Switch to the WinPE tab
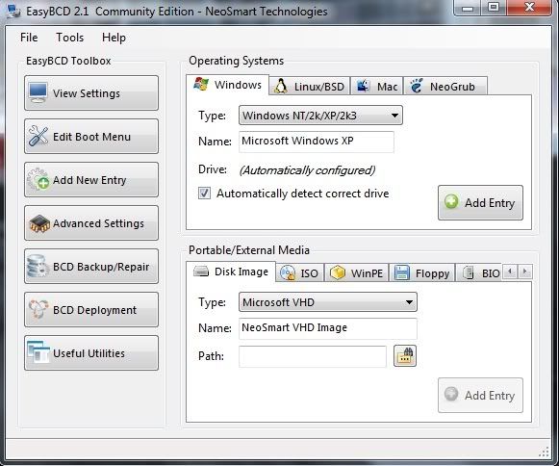Screen dimensions: 559x466 click(356, 273)
